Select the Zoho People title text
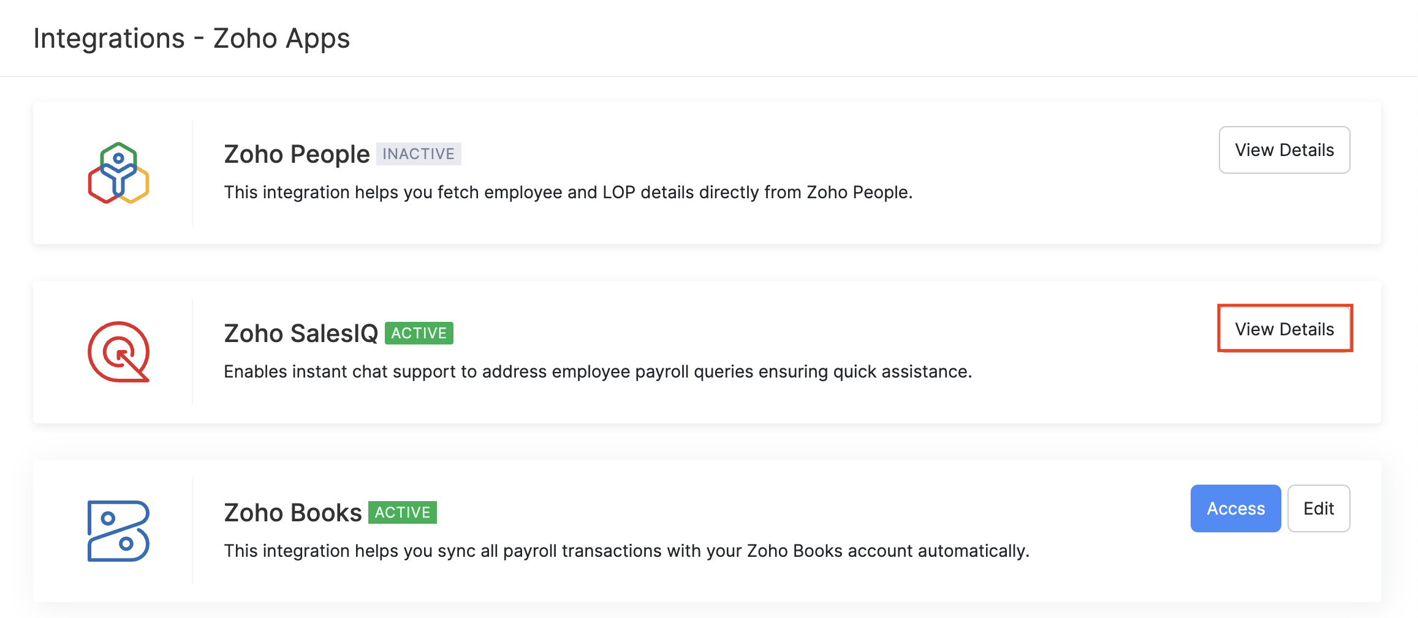 [x=297, y=154]
